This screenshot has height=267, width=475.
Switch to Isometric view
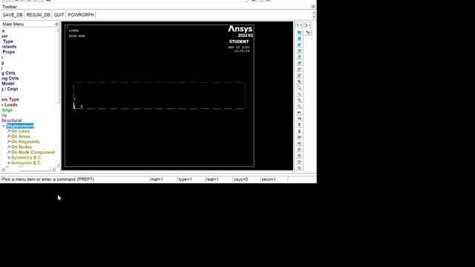[x=299, y=33]
